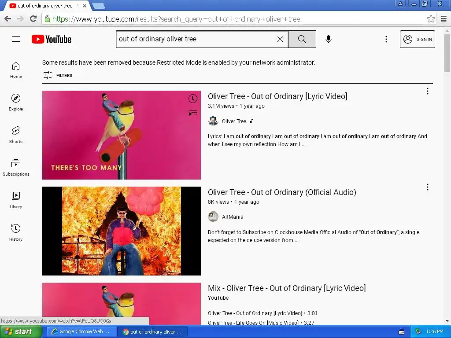451x338 pixels.
Task: Click AltMania channel avatar
Action: click(213, 217)
